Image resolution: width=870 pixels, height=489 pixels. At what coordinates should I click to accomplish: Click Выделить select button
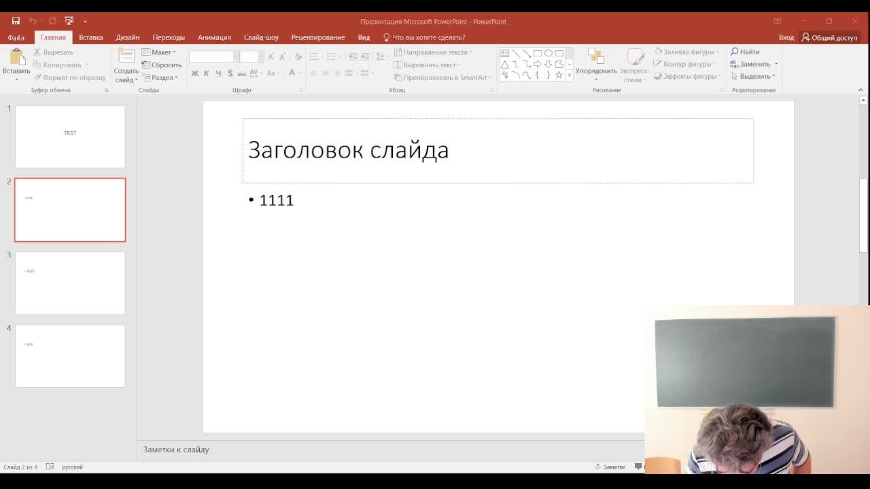point(752,76)
